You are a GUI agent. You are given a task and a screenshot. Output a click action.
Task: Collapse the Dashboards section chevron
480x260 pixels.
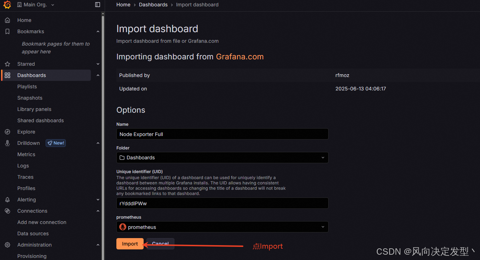[x=98, y=75]
